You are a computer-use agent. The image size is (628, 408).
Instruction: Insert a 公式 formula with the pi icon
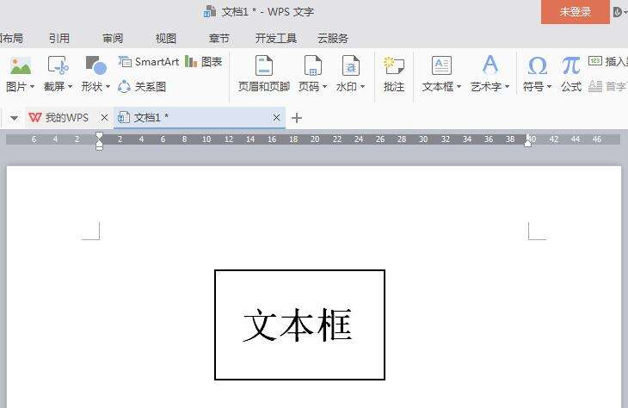(x=571, y=74)
